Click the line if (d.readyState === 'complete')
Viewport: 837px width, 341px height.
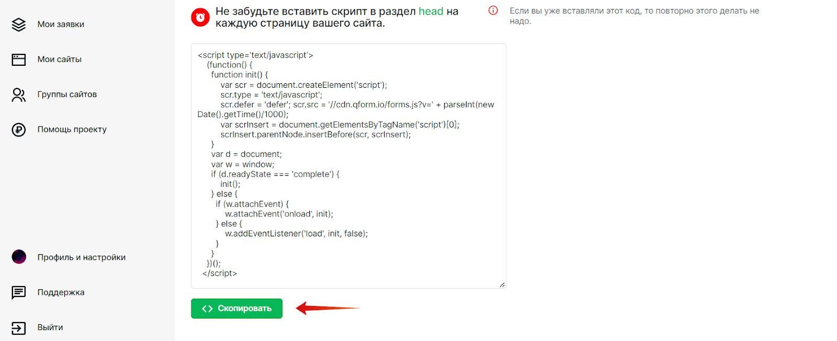click(x=275, y=174)
